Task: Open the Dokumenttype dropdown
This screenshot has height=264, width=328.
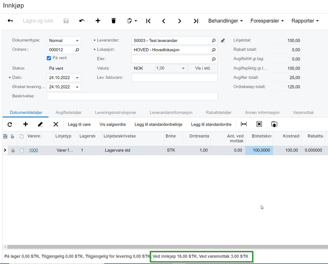Action: click(x=77, y=41)
